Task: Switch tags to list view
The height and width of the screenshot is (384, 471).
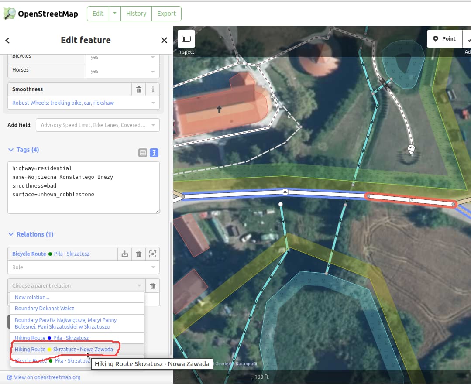Action: coord(143,153)
